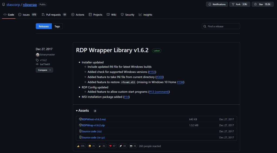Open the stascorp owner link
This screenshot has width=277, height=153.
click(x=13, y=5)
